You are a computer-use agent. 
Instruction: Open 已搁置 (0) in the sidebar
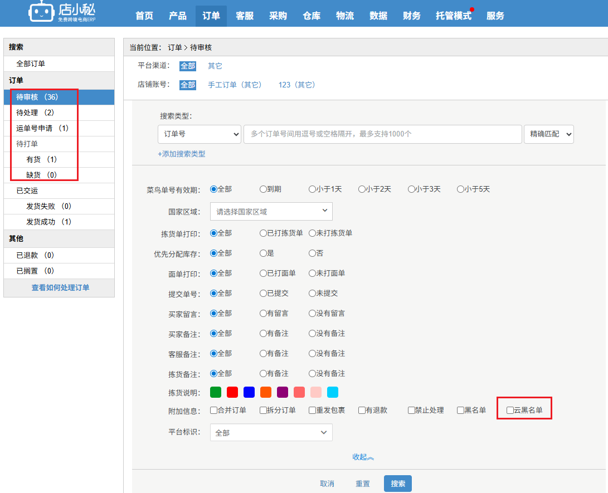coord(59,271)
